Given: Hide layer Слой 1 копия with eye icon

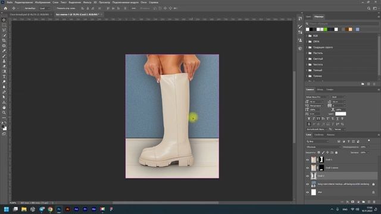Looking at the screenshot, I should [x=307, y=168].
